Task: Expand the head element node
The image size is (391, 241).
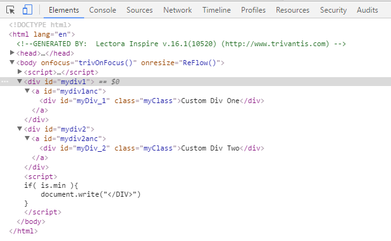Action: pos(12,53)
